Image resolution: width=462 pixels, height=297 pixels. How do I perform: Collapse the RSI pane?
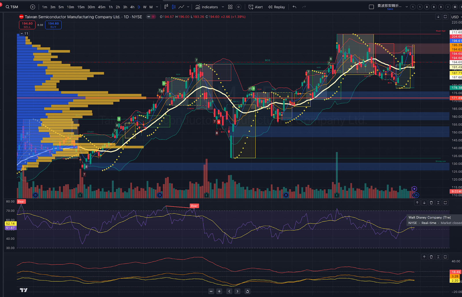(x=438, y=203)
